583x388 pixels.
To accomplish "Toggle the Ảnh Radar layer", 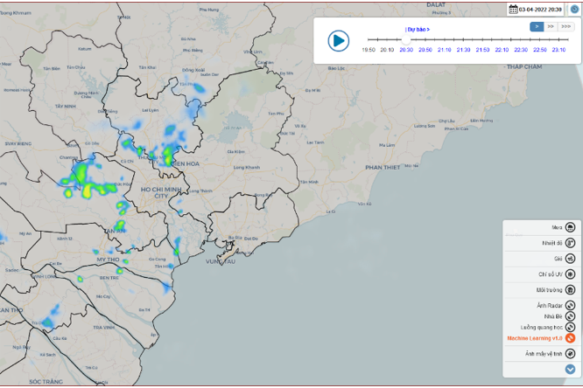I will [570, 305].
